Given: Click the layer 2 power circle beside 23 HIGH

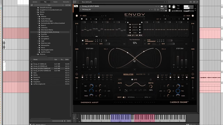Looking at the screenshot, I should point(193,16).
